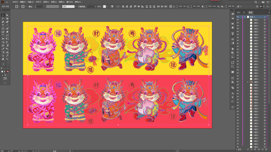This screenshot has width=271, height=152.
Task: Select the Direct Selection tool
Action: (x=7, y=15)
